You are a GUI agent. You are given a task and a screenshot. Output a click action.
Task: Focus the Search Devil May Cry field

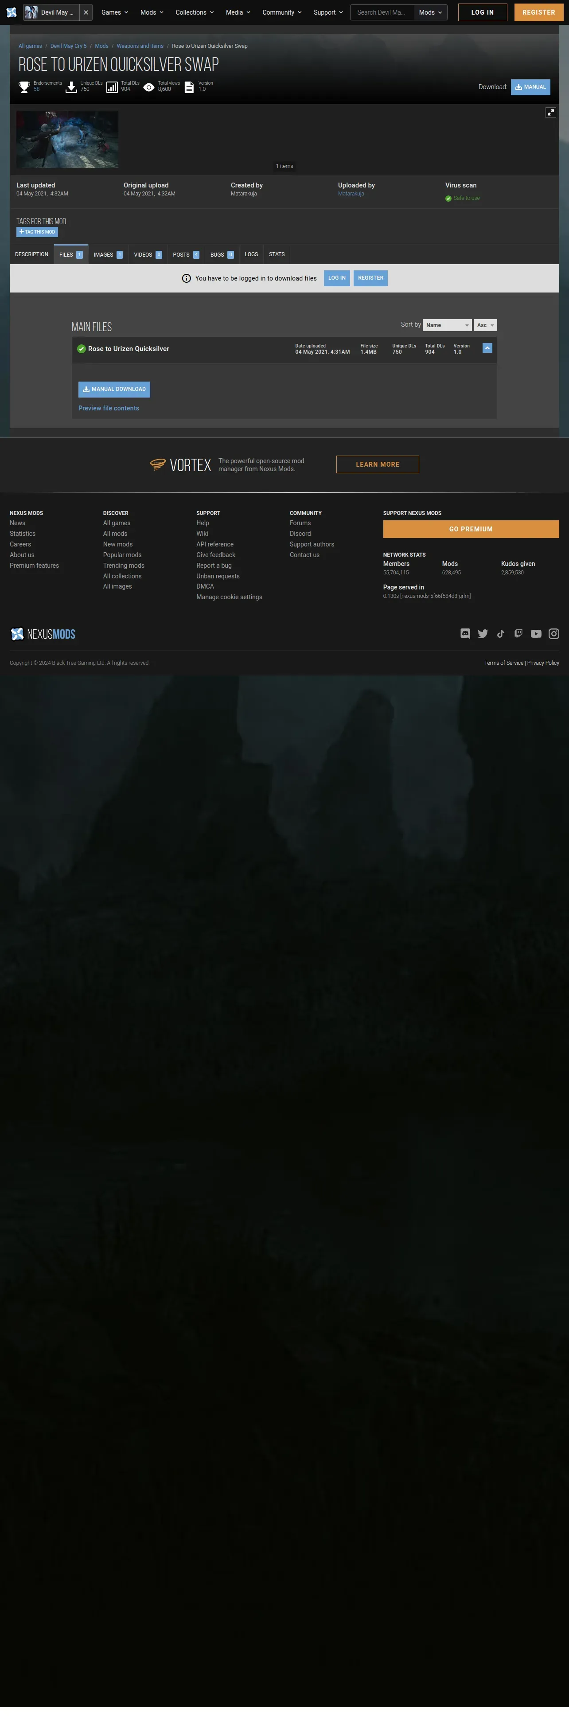click(x=382, y=12)
